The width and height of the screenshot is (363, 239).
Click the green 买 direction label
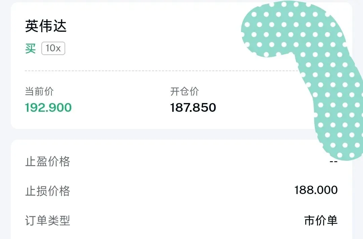30,49
